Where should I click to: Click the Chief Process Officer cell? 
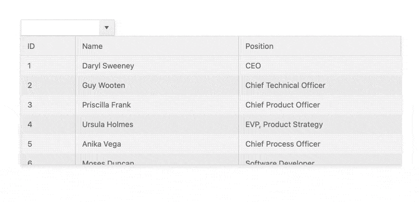click(320, 144)
